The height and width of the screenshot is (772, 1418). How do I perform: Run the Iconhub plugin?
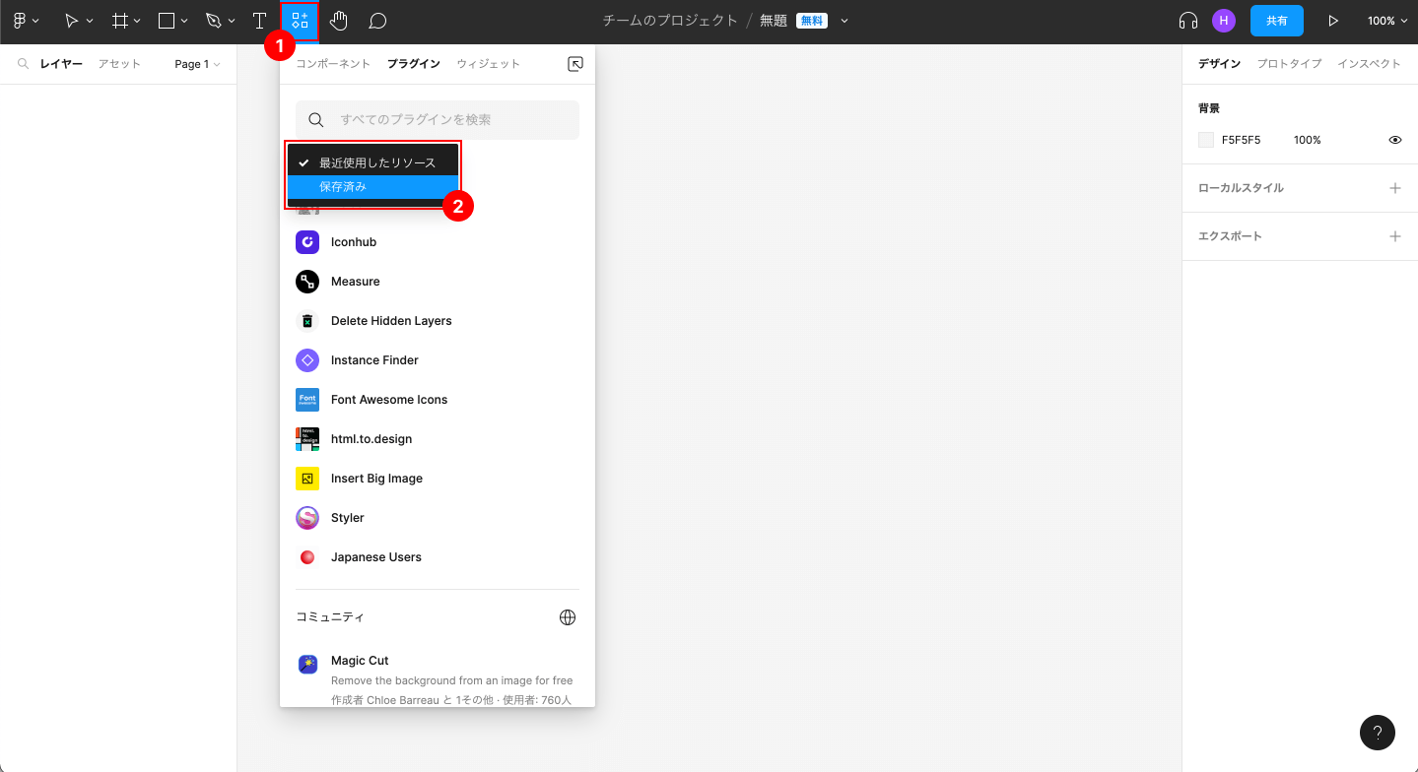click(438, 242)
